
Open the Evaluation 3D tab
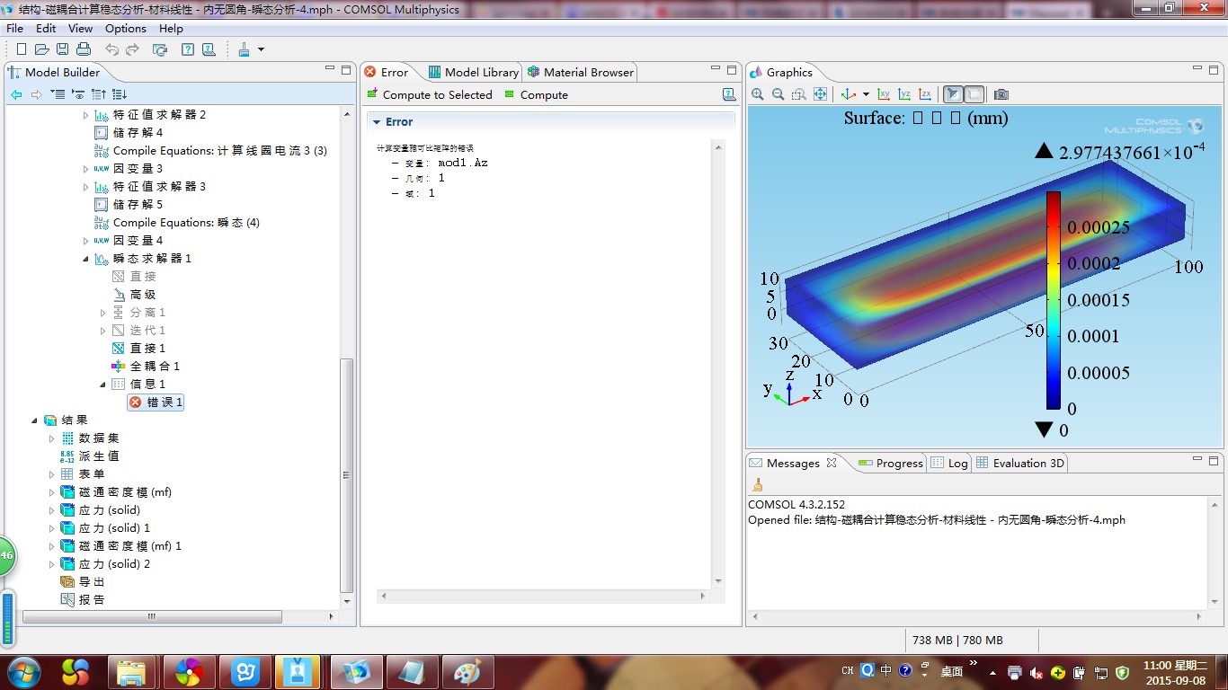click(1020, 464)
